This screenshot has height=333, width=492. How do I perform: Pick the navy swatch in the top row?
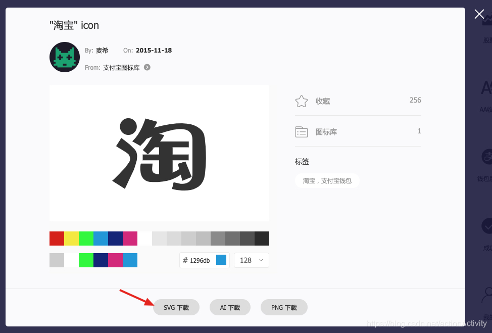click(116, 239)
